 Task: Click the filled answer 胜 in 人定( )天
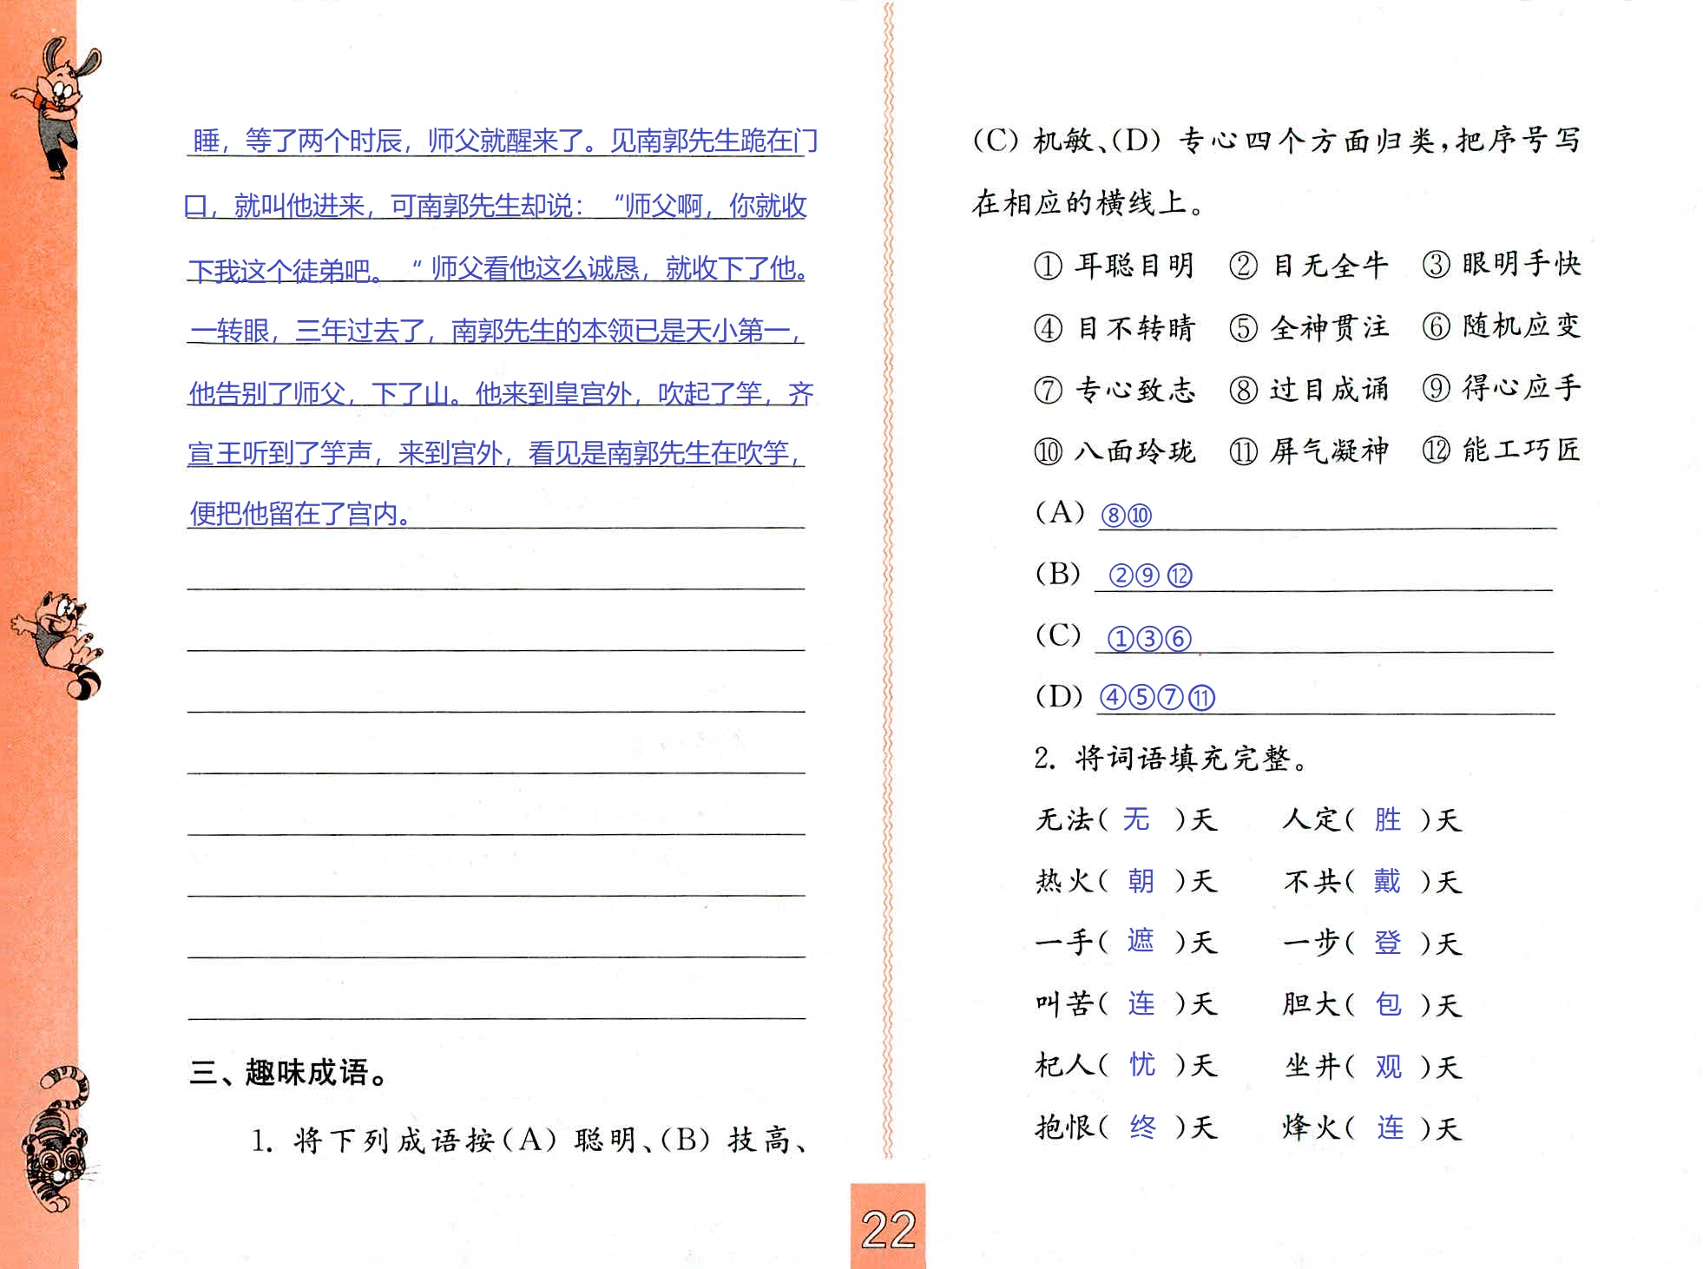(1387, 819)
